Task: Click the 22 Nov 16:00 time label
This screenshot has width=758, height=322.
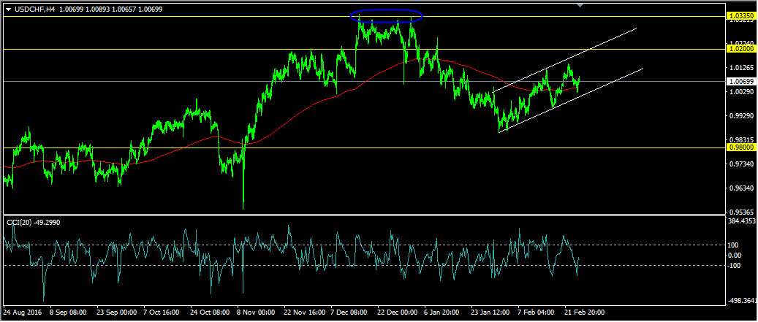Action: pos(304,313)
